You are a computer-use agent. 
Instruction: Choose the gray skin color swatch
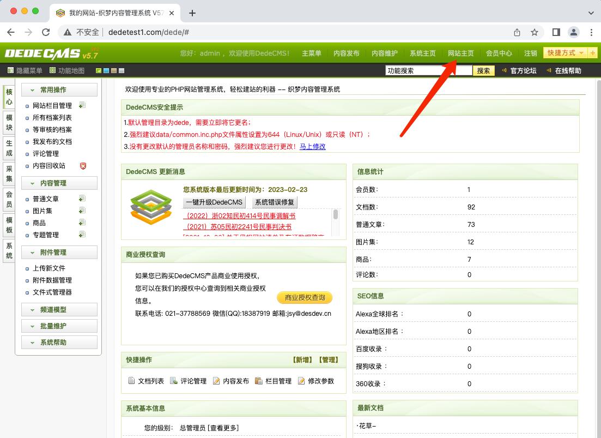122,70
